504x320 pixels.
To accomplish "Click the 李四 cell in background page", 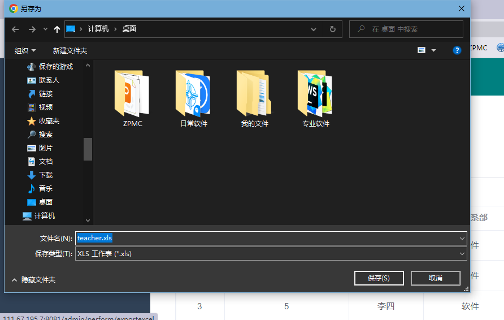I will (386, 306).
